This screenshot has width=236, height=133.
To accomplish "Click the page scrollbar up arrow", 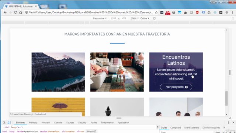I will (x=226, y=30).
